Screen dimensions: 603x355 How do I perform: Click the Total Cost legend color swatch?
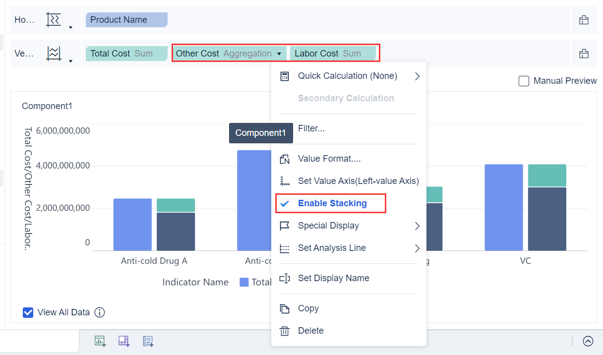pos(244,282)
